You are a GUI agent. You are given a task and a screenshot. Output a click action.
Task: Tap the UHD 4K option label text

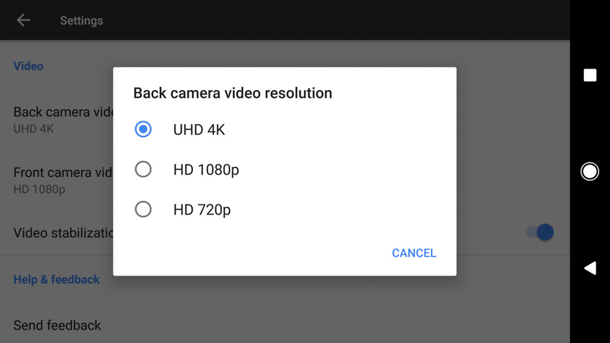coord(199,129)
